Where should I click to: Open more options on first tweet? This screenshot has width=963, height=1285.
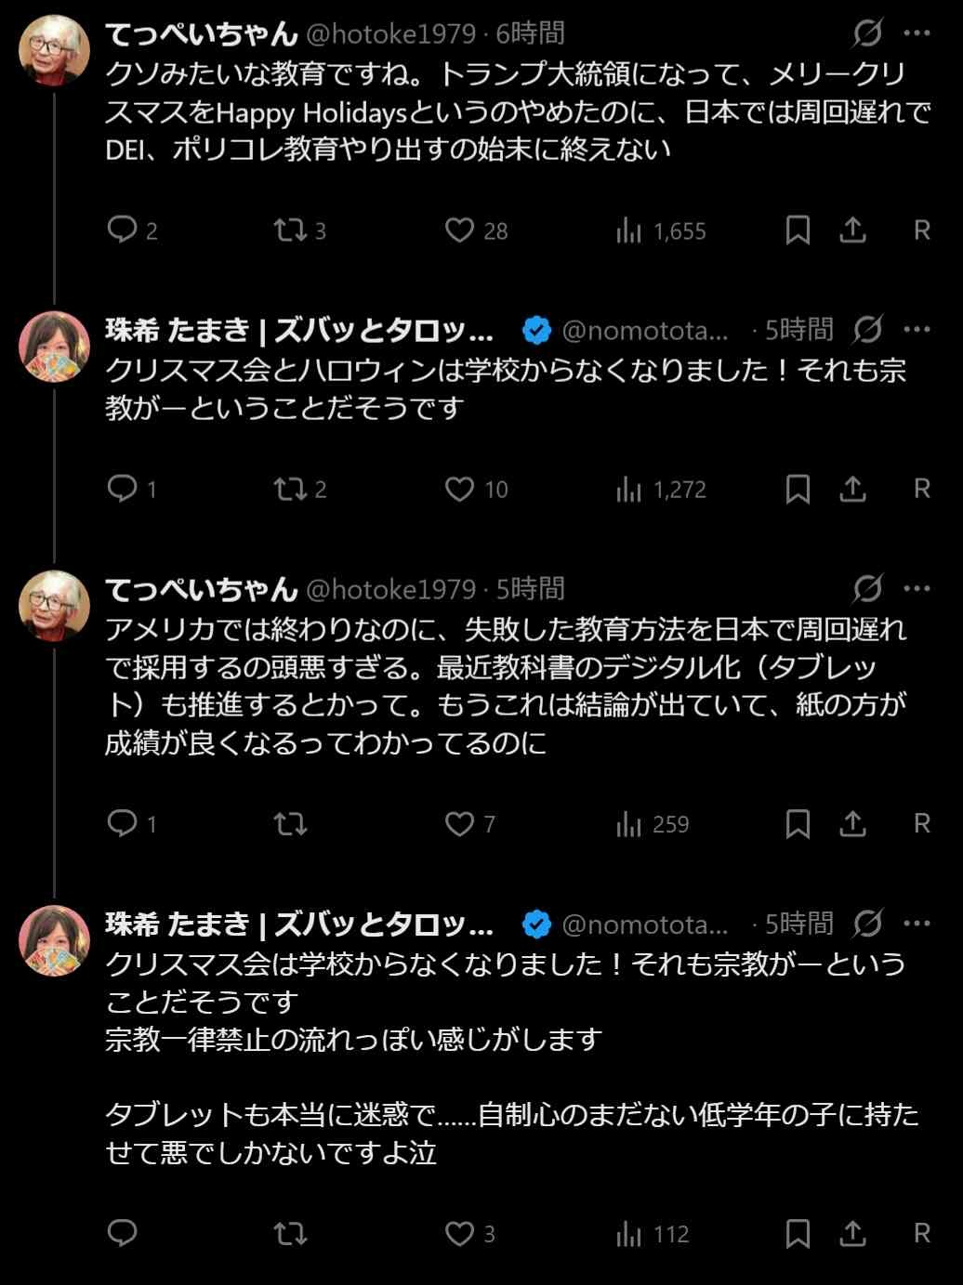[x=917, y=33]
